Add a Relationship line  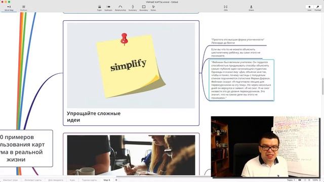pos(120,8)
